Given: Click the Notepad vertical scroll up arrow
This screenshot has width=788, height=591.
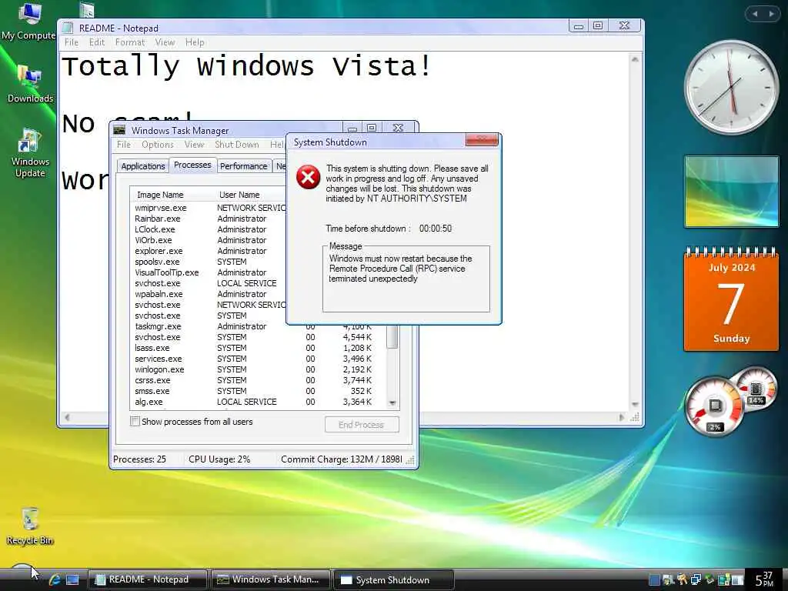Looking at the screenshot, I should point(635,59).
